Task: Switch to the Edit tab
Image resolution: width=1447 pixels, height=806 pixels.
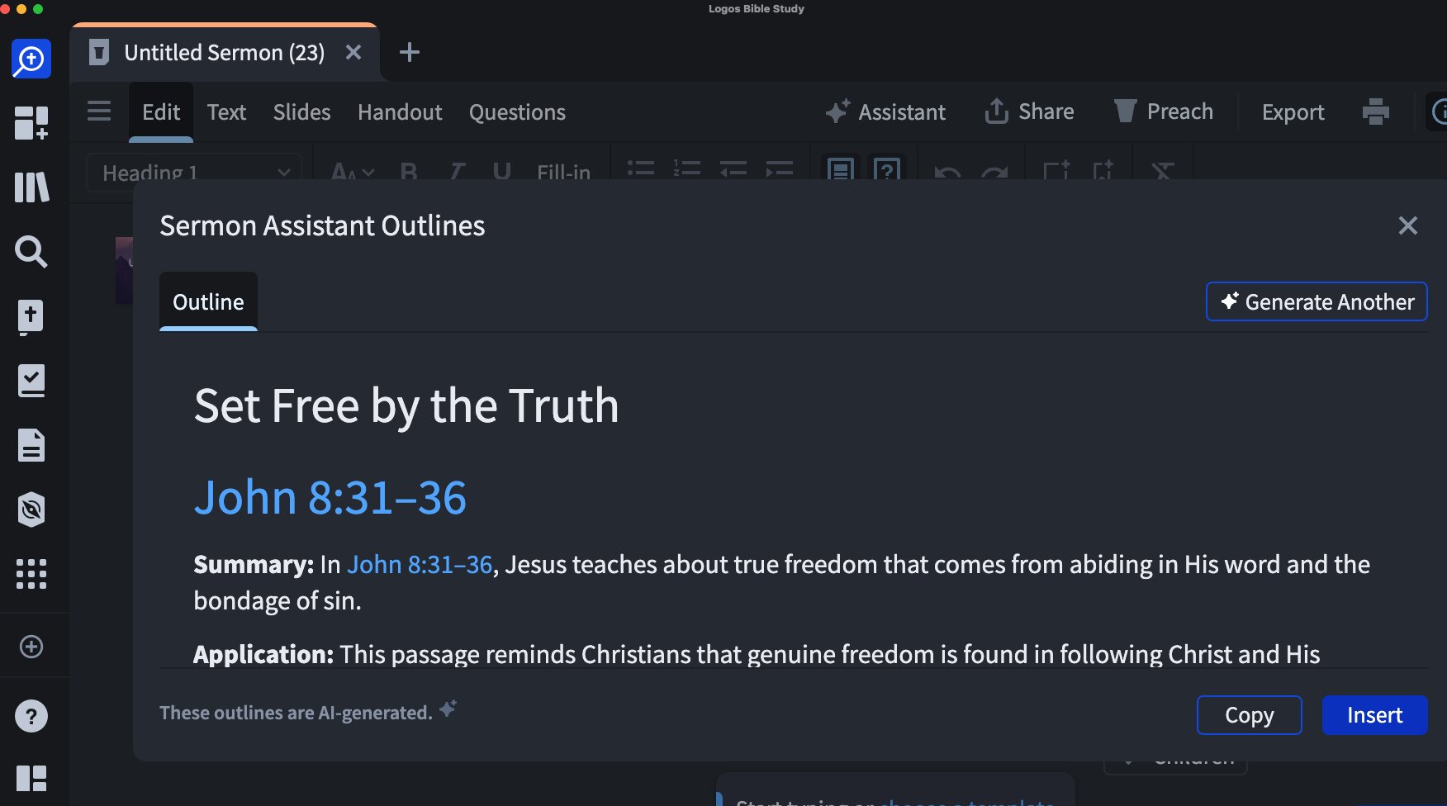Action: click(x=161, y=111)
